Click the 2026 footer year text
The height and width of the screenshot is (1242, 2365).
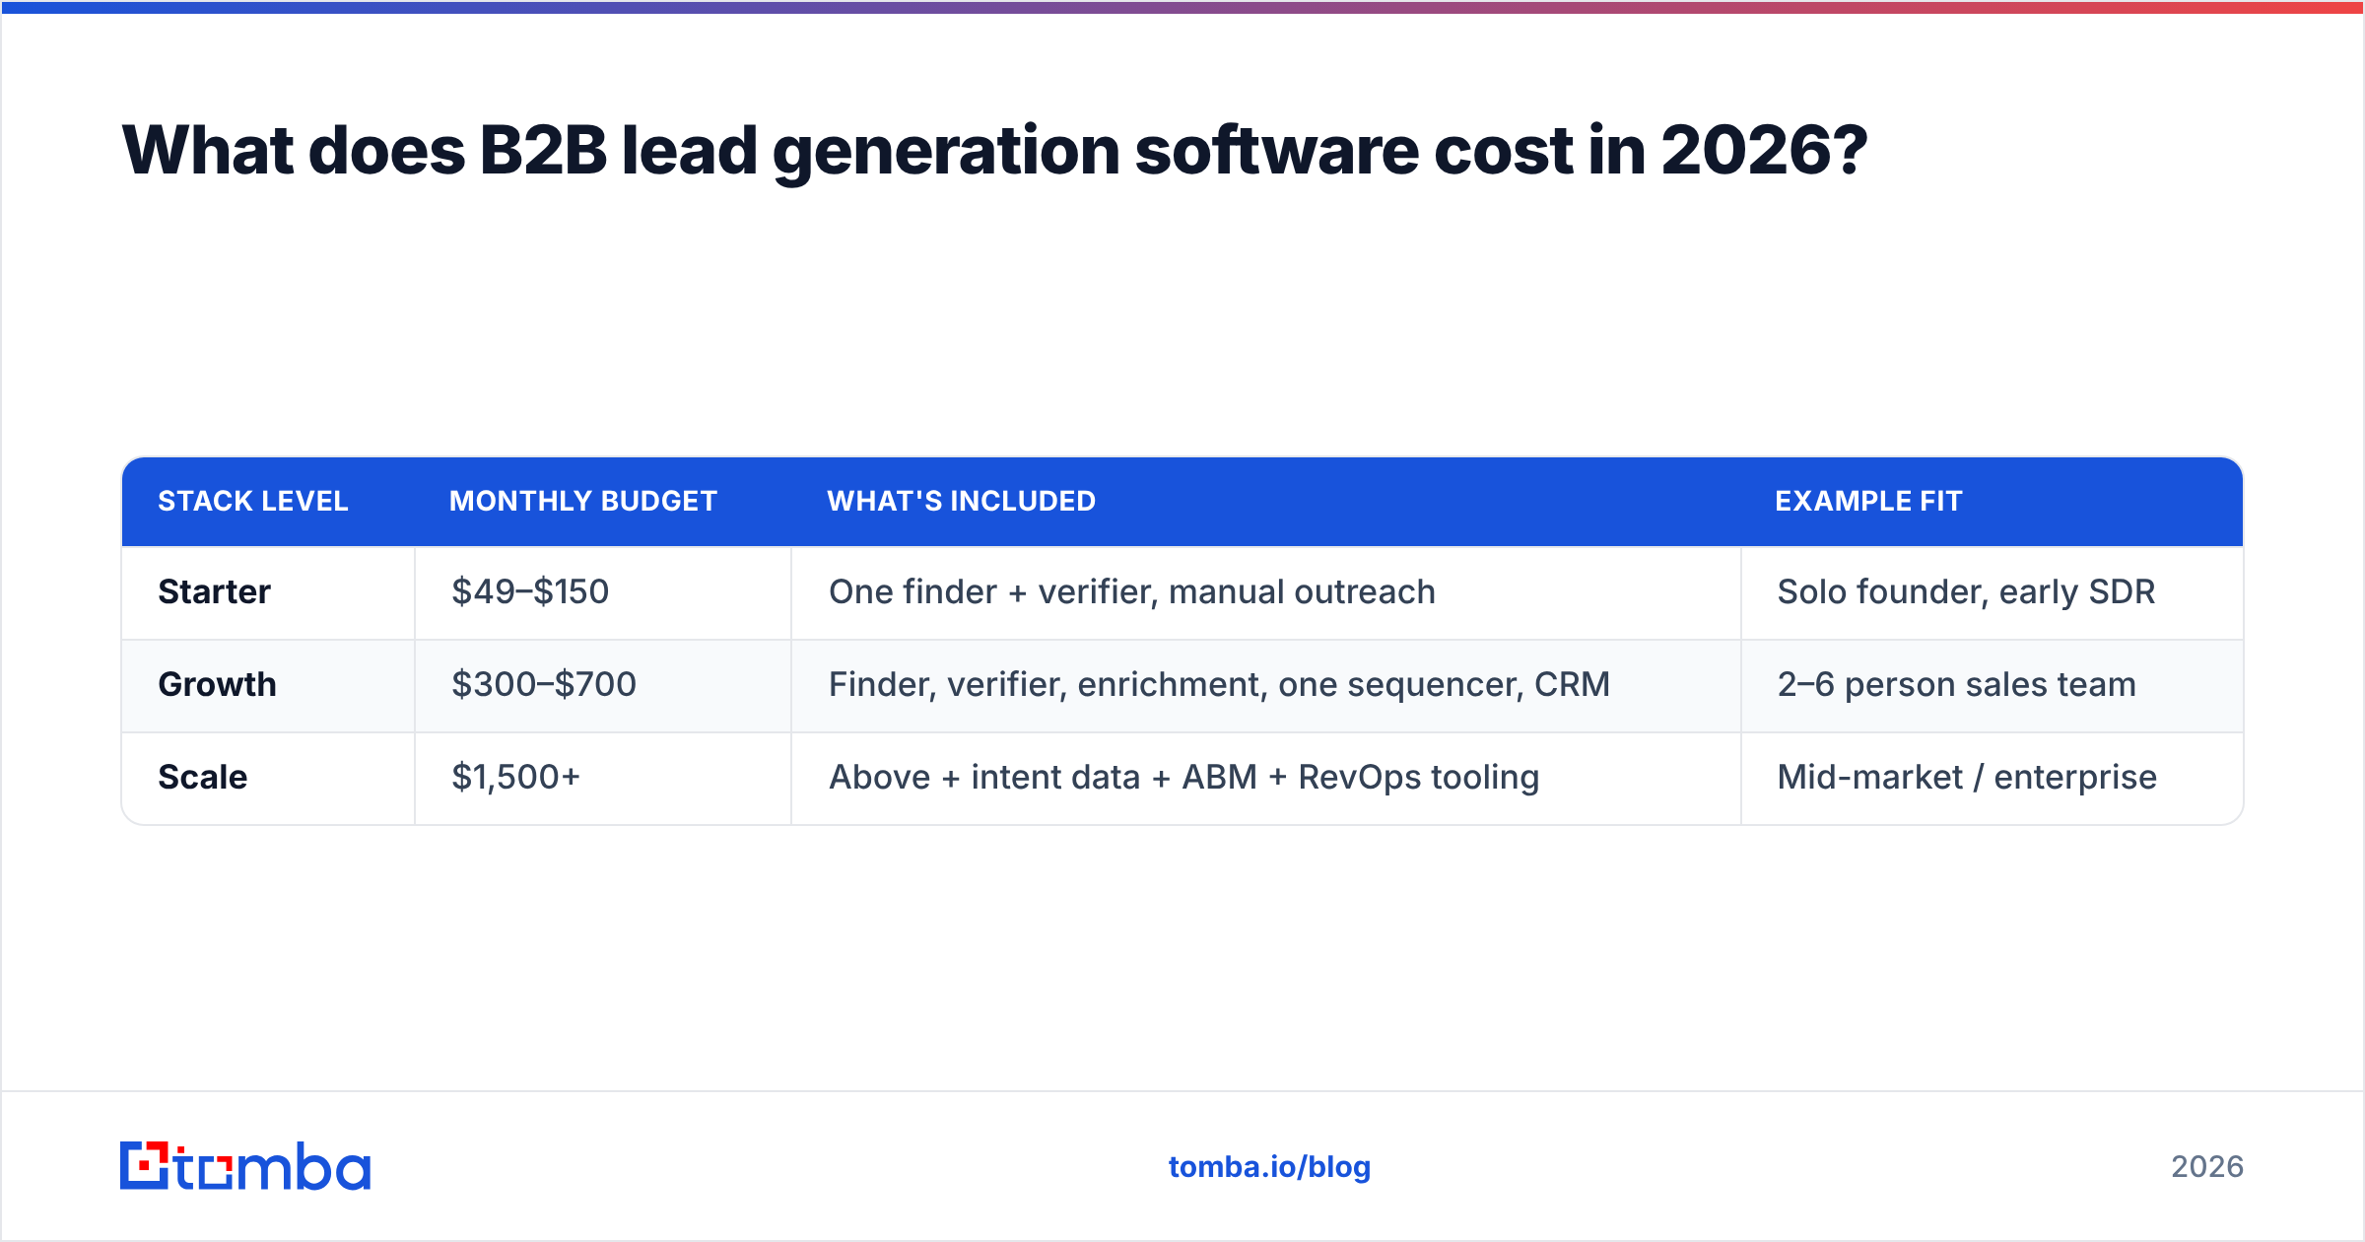(x=2207, y=1167)
